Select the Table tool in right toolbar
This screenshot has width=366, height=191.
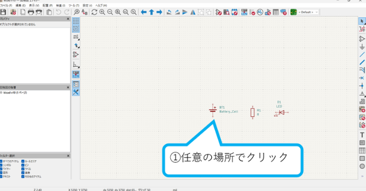[x=362, y=151]
